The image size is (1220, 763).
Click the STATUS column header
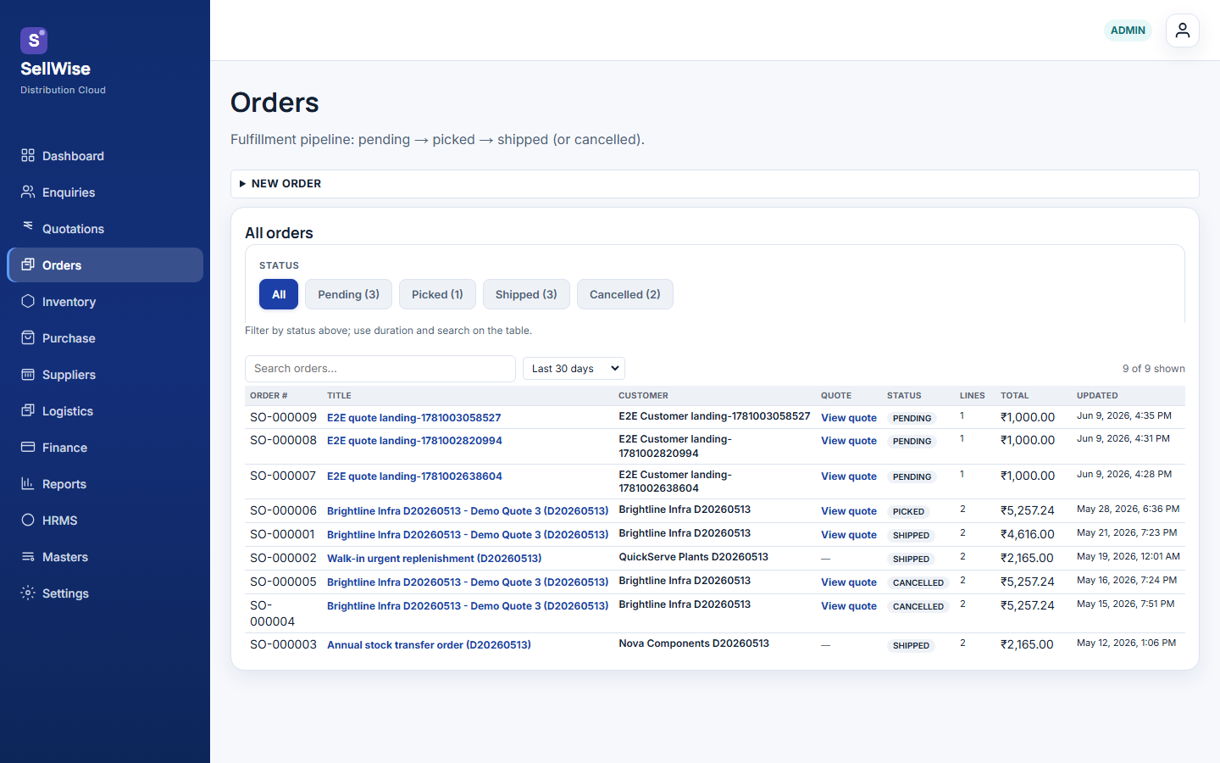coord(904,396)
